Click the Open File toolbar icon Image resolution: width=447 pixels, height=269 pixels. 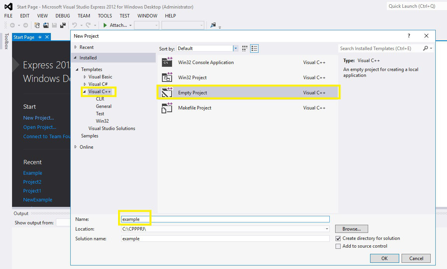45,25
